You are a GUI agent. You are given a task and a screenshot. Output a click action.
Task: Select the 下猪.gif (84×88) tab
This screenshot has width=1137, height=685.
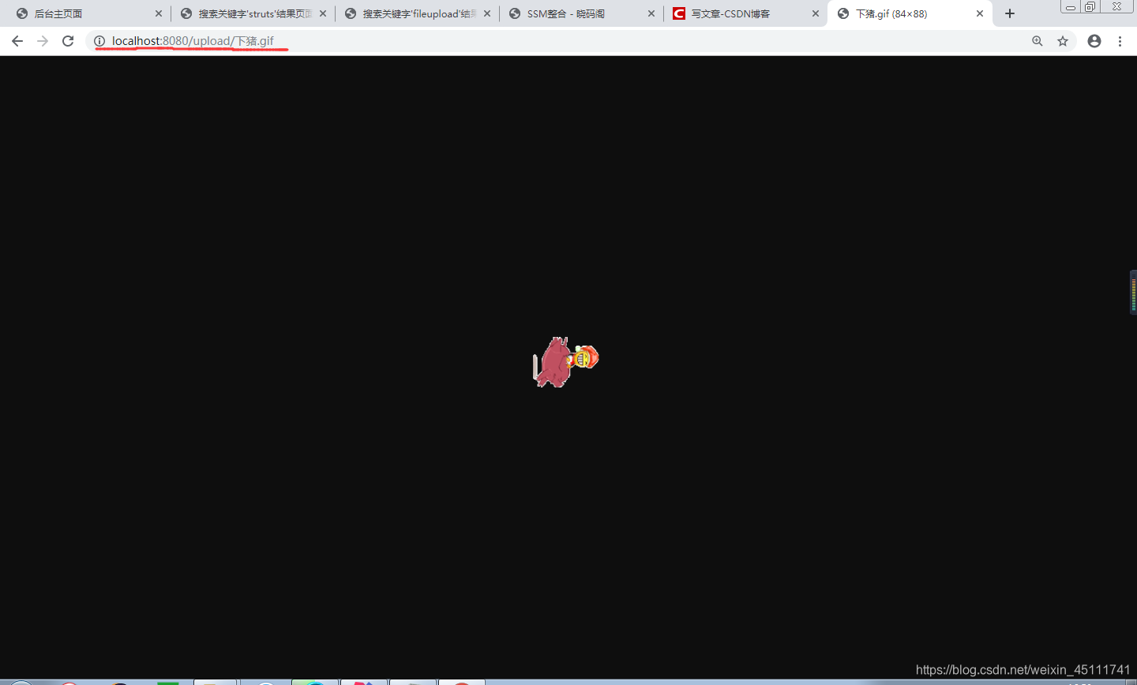pyautogui.click(x=910, y=13)
